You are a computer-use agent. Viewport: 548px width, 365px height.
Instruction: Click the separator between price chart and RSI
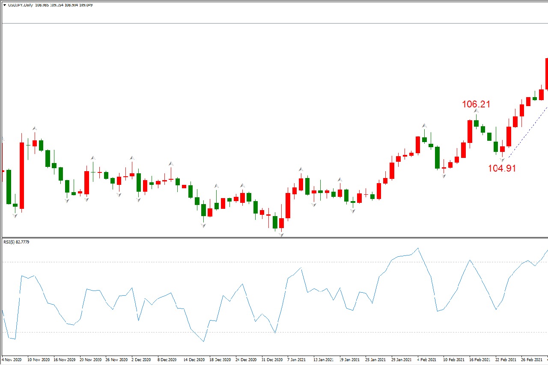pyautogui.click(x=274, y=237)
